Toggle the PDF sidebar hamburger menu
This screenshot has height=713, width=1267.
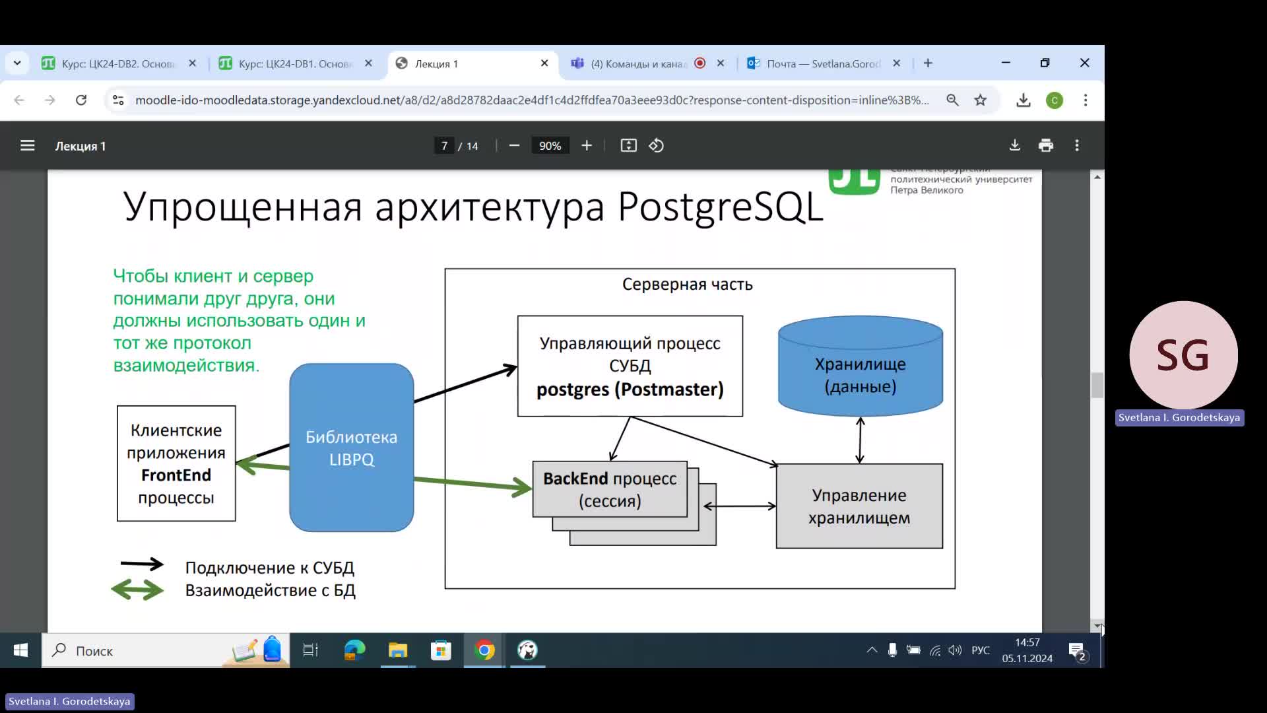[x=27, y=145]
